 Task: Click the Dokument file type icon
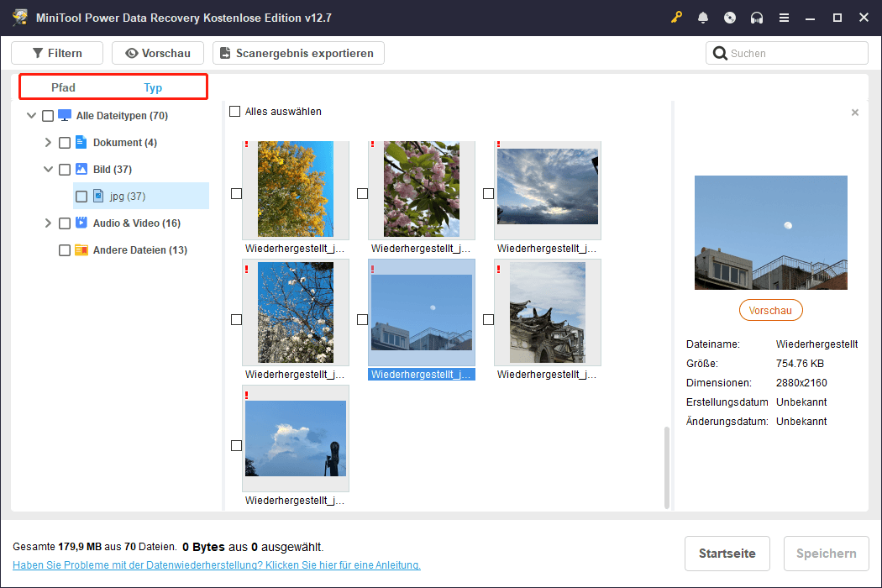(x=81, y=143)
